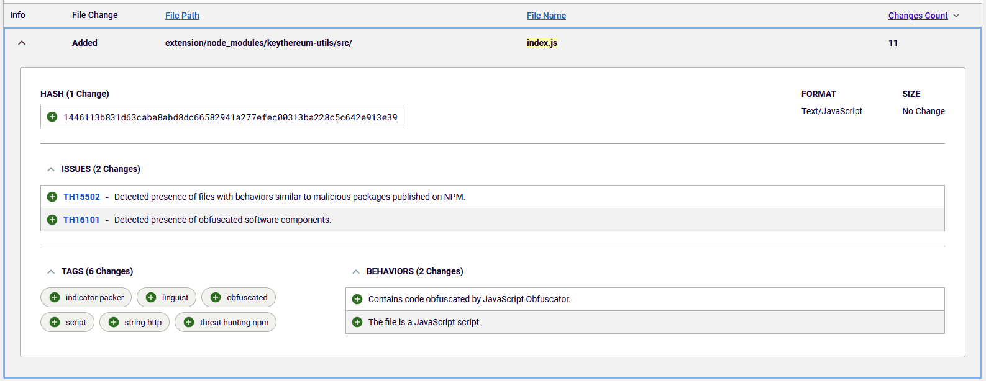The image size is (986, 381).
Task: Select the string-http tag label
Action: 143,322
